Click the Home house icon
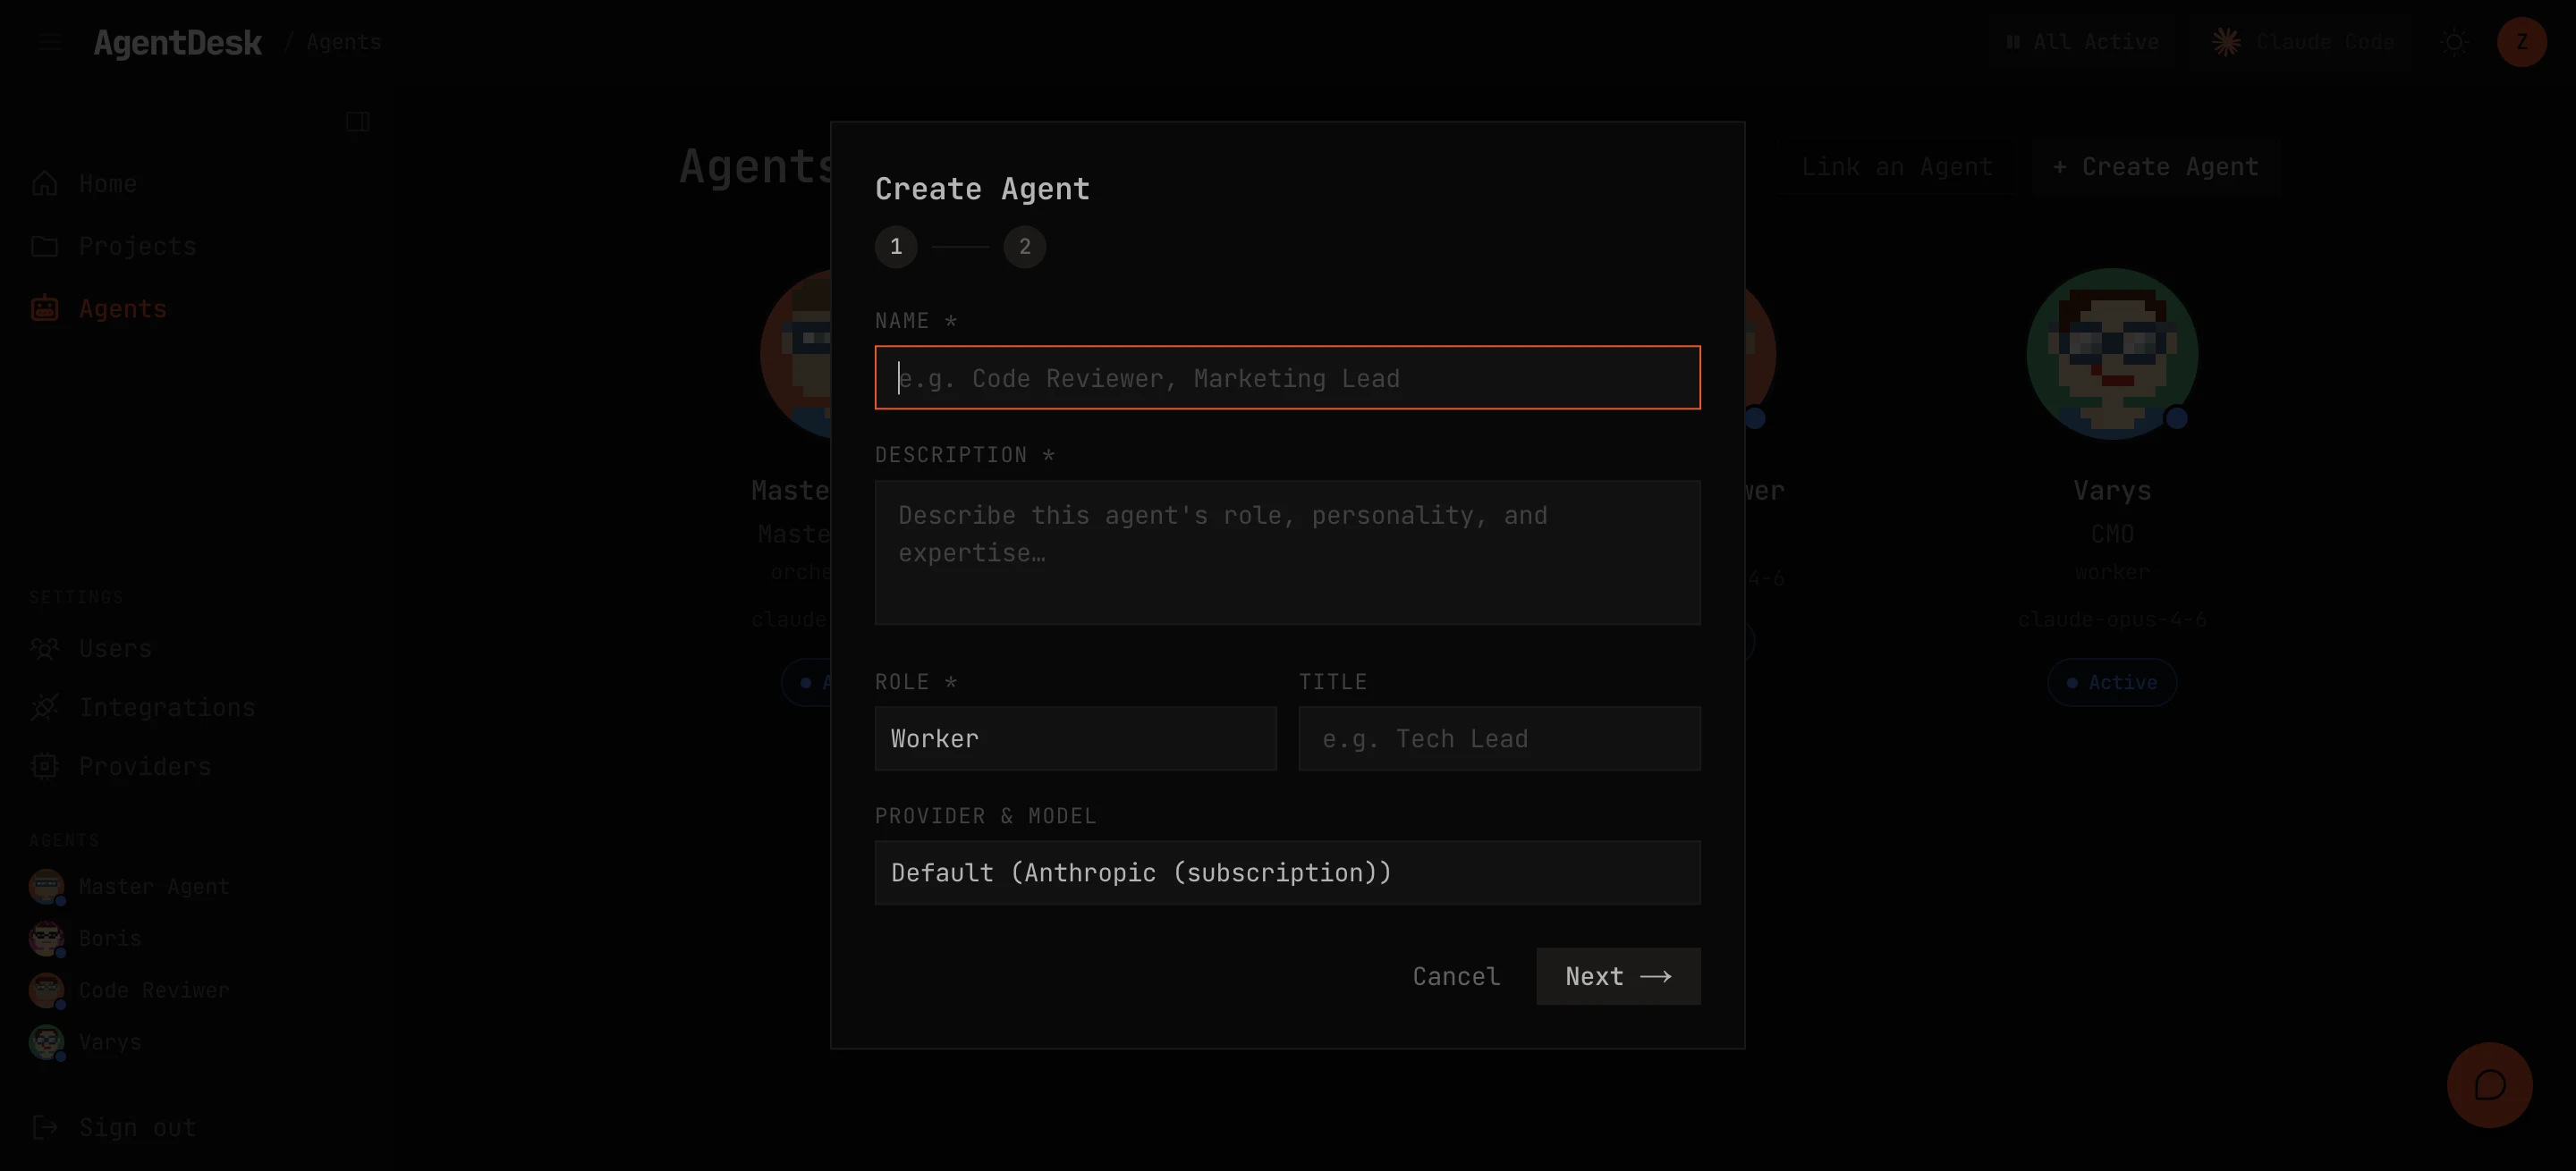 [45, 184]
